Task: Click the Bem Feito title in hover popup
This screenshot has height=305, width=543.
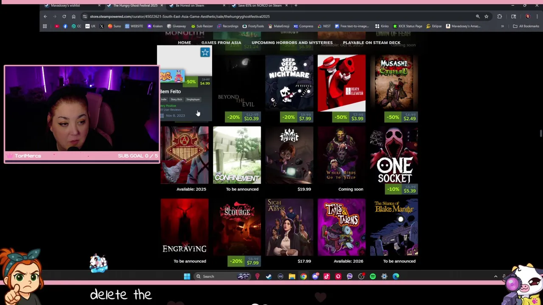Action: point(170,91)
